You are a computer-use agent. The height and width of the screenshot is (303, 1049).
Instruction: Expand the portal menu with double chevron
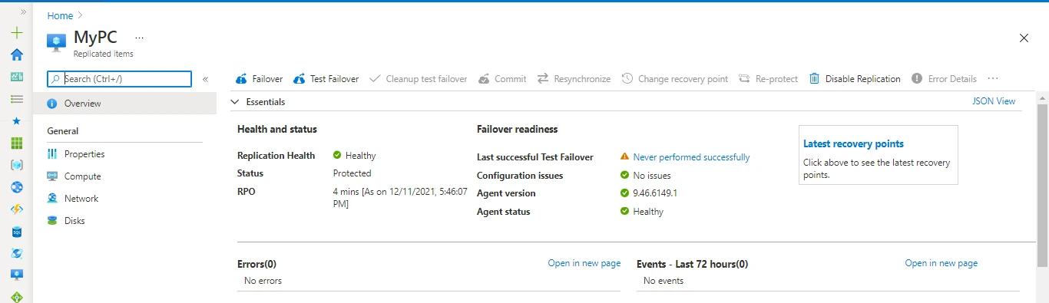pyautogui.click(x=23, y=12)
